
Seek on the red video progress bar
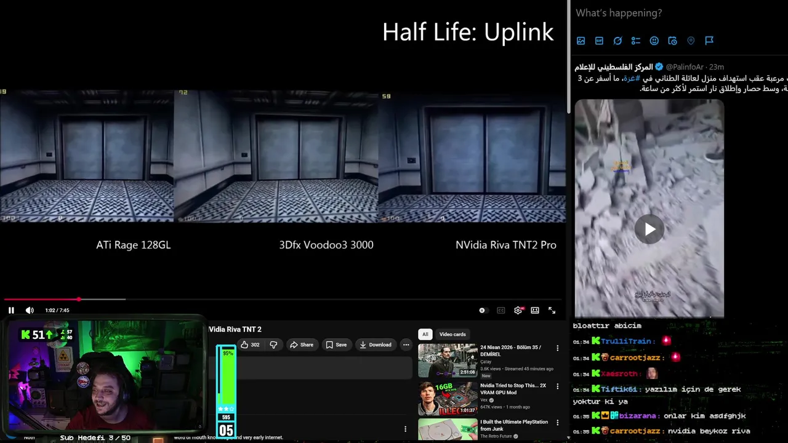point(283,300)
